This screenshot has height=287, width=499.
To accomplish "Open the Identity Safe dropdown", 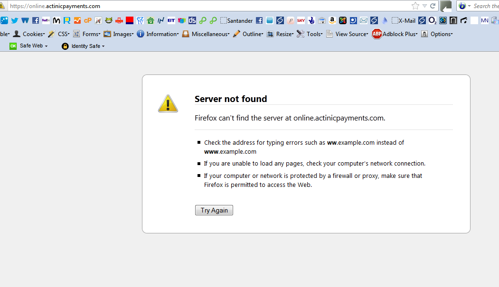I will pos(83,46).
